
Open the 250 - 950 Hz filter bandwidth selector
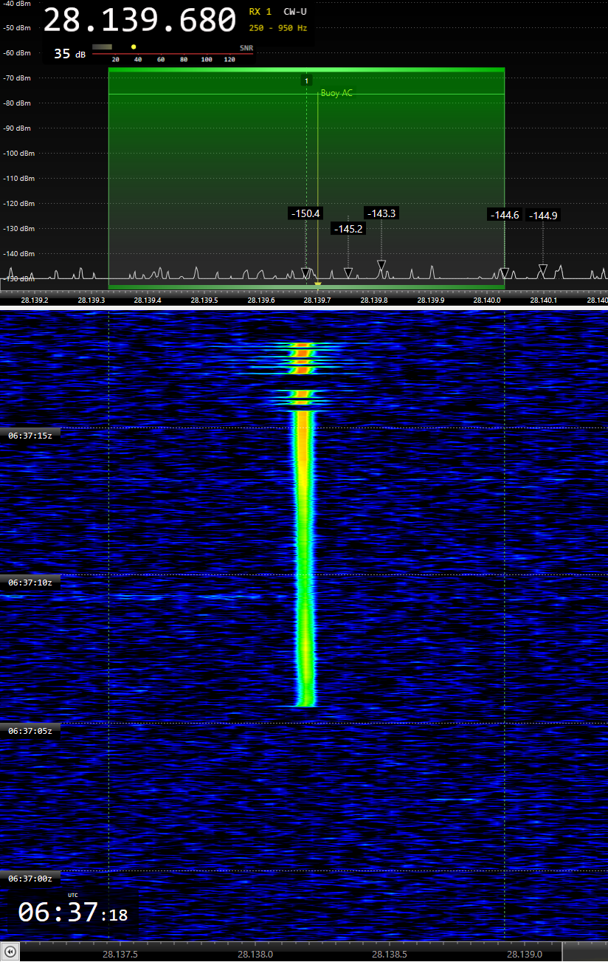click(x=278, y=28)
